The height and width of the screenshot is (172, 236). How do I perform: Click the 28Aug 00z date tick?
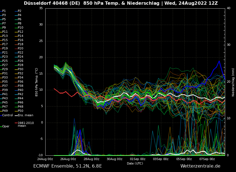tap(91, 159)
